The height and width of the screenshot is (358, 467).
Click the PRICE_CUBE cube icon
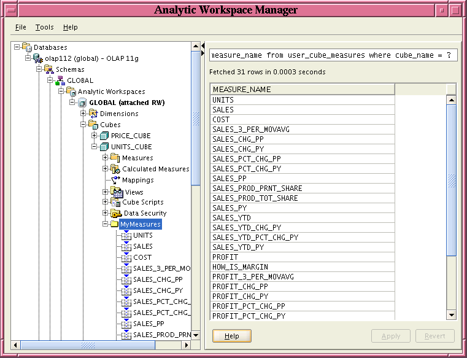click(x=104, y=136)
